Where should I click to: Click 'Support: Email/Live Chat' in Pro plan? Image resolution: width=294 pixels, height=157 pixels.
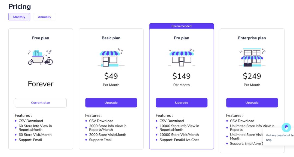tap(179, 140)
